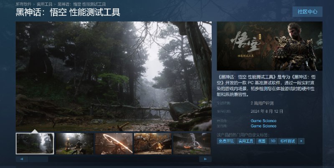Select the glowing staff swing thumbnail
The image size is (334, 168).
pos(114,143)
